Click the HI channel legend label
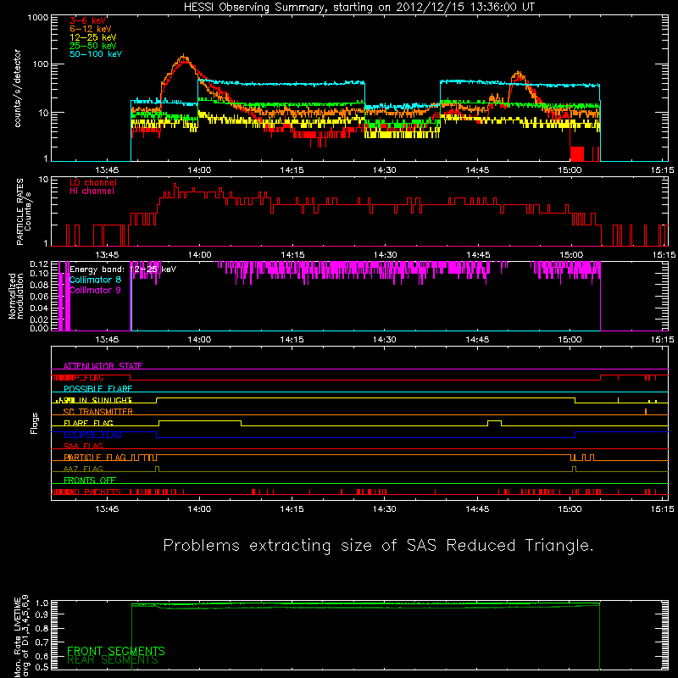Viewport: 678px width, 678px height. click(92, 192)
